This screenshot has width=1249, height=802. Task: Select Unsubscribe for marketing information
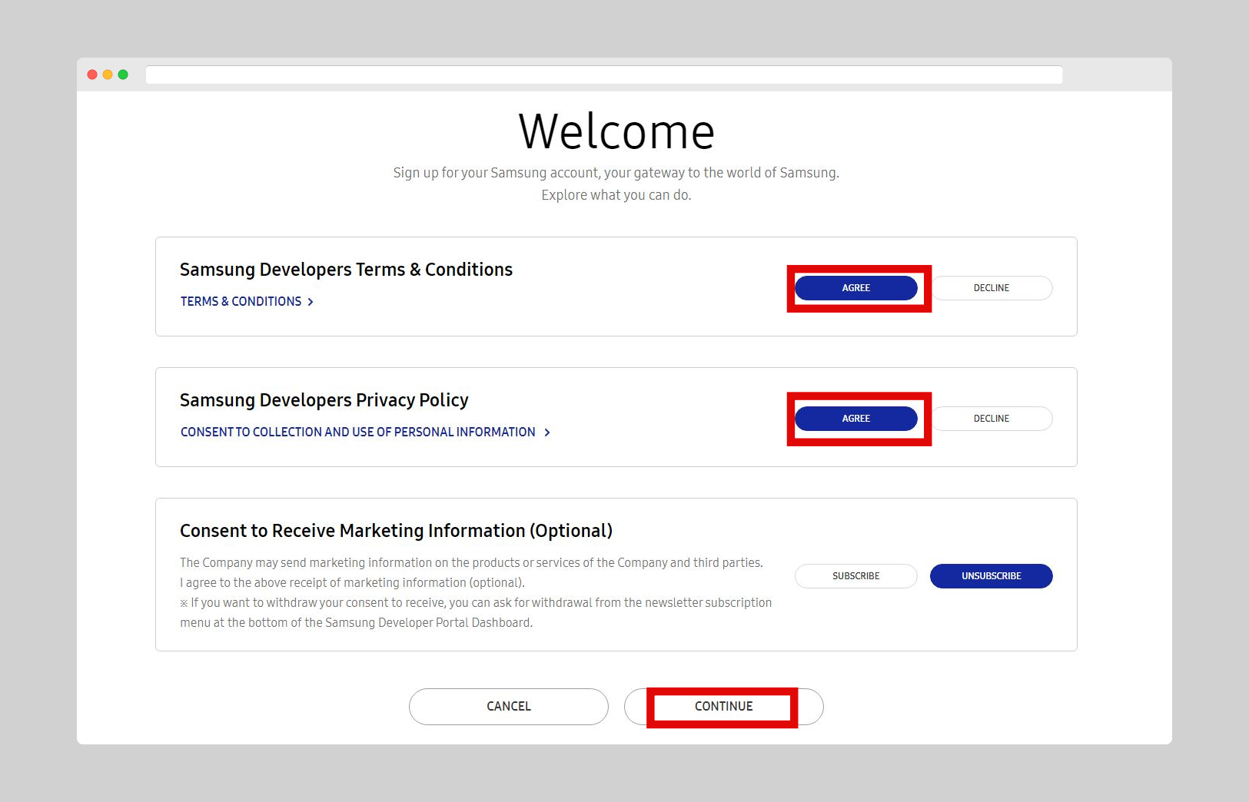(x=992, y=576)
